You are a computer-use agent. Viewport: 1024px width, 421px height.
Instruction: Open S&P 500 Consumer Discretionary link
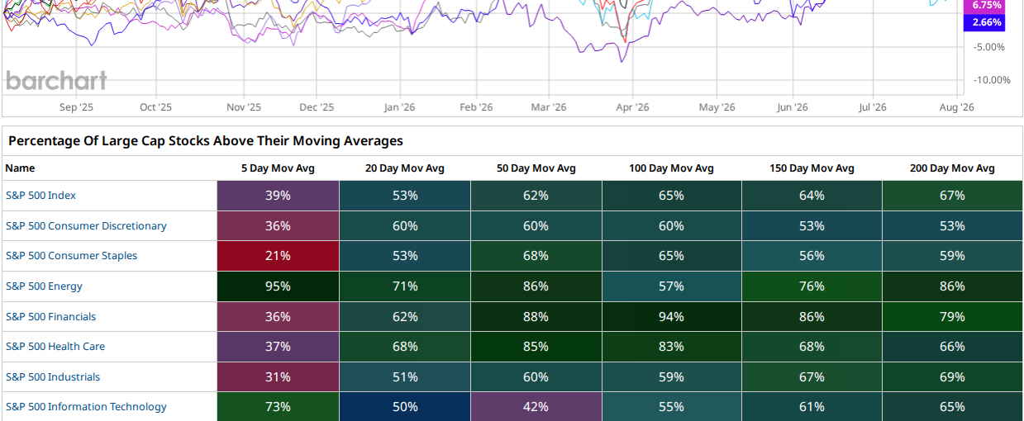pos(86,226)
